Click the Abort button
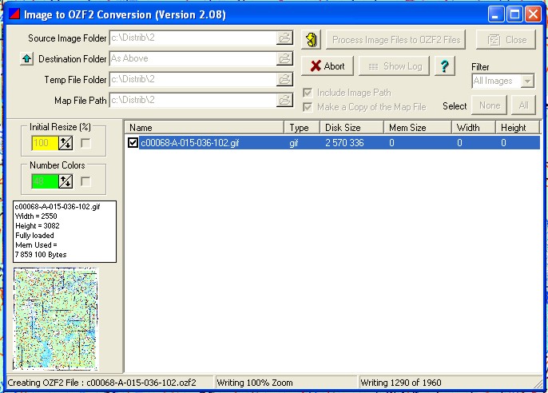This screenshot has height=393, width=548. tap(328, 65)
